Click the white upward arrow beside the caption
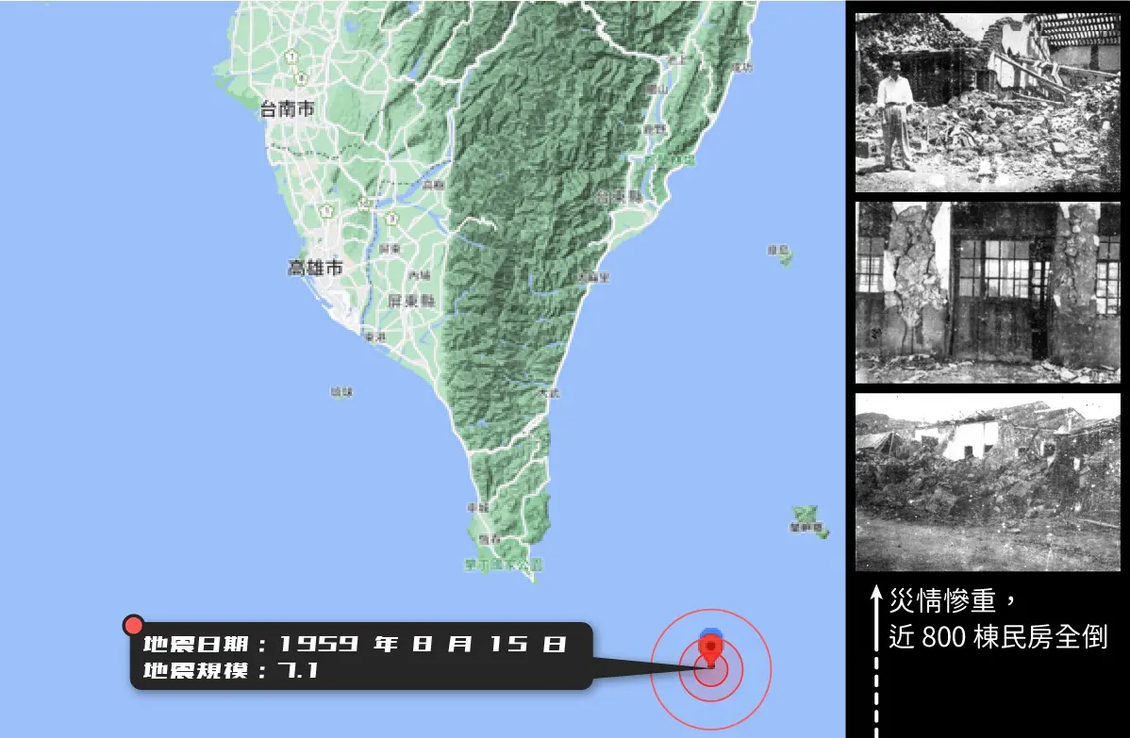The image size is (1130, 738). coord(875,617)
